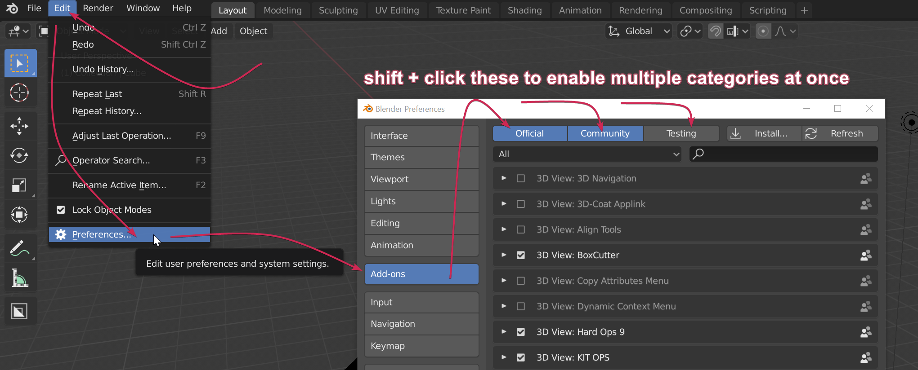Enable Copy Attributes Menu add-on
Screen dimensions: 918x370
(521, 281)
